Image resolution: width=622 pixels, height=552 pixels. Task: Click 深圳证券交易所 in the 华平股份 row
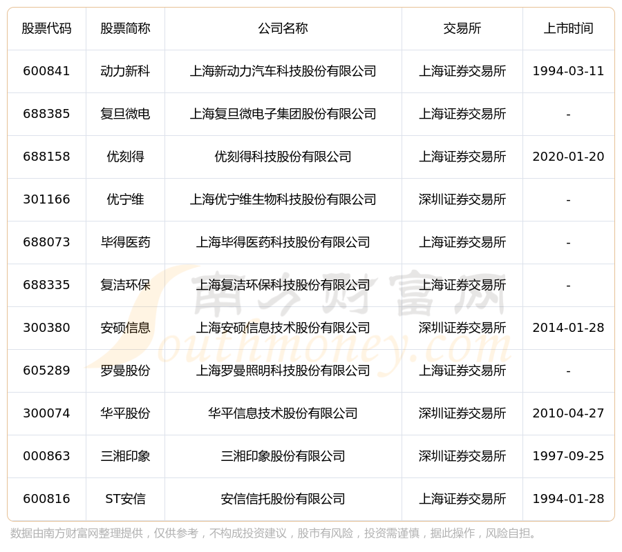pyautogui.click(x=462, y=413)
